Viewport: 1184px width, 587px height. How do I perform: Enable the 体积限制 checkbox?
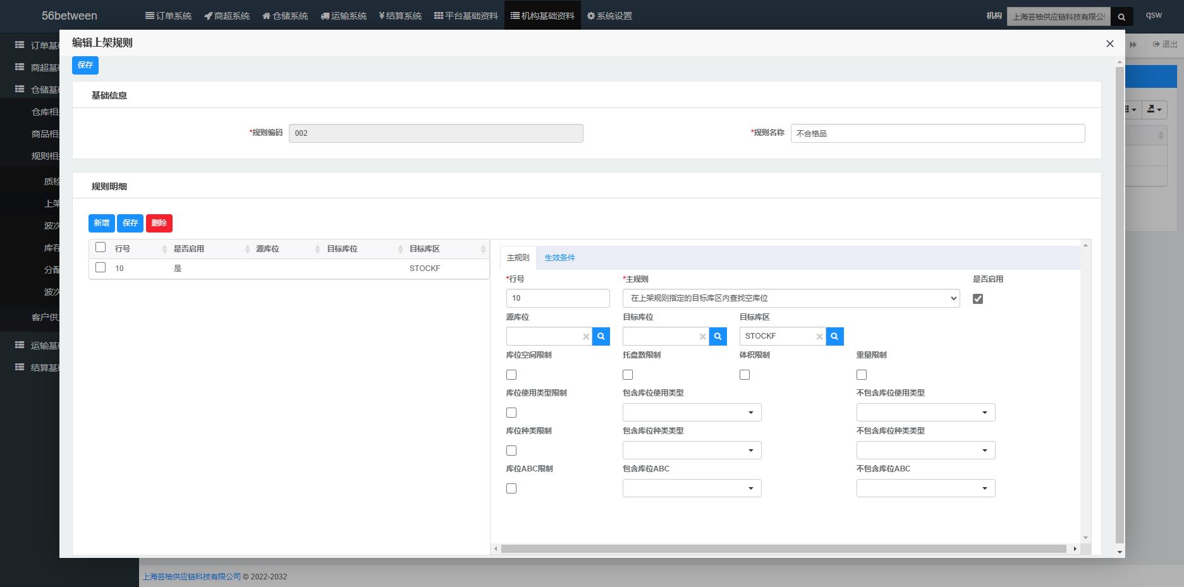tap(745, 375)
